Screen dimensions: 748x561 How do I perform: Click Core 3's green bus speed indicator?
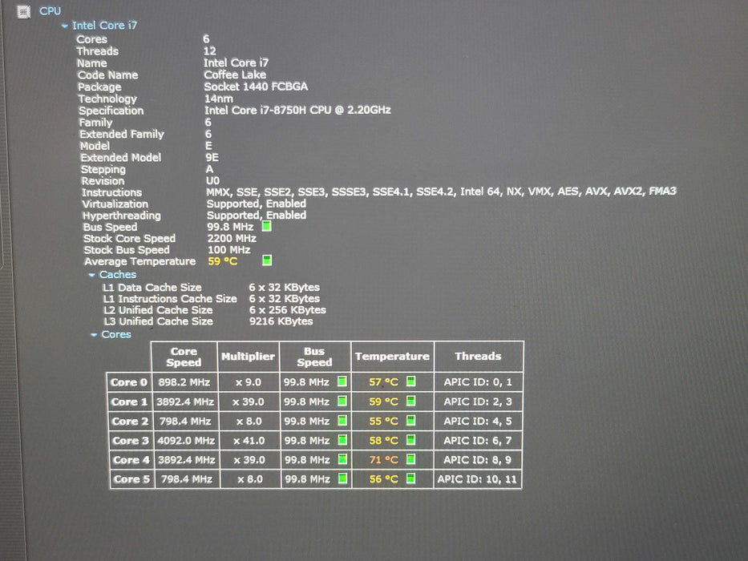tap(342, 440)
